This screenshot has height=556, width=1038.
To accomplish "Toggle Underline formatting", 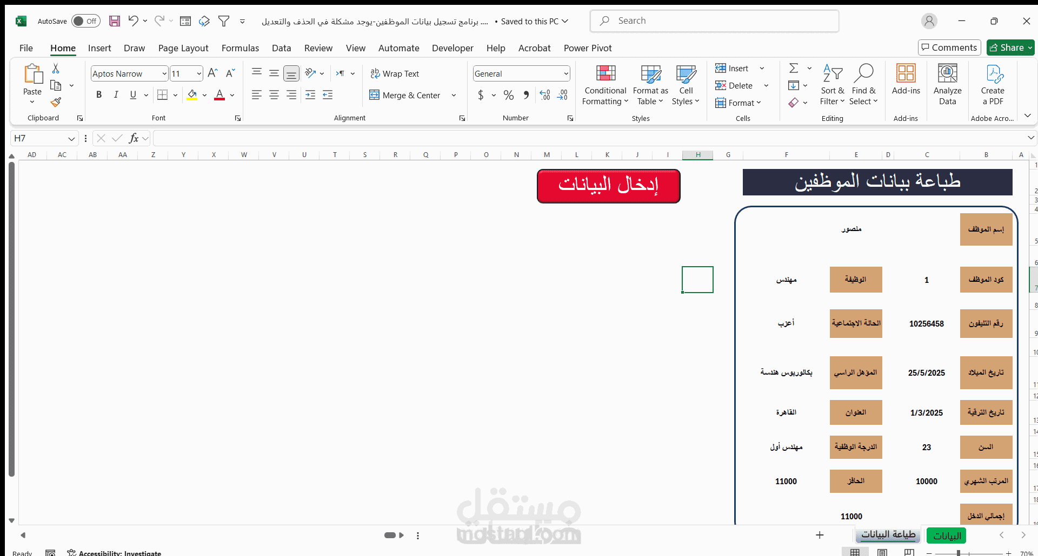I will (133, 95).
